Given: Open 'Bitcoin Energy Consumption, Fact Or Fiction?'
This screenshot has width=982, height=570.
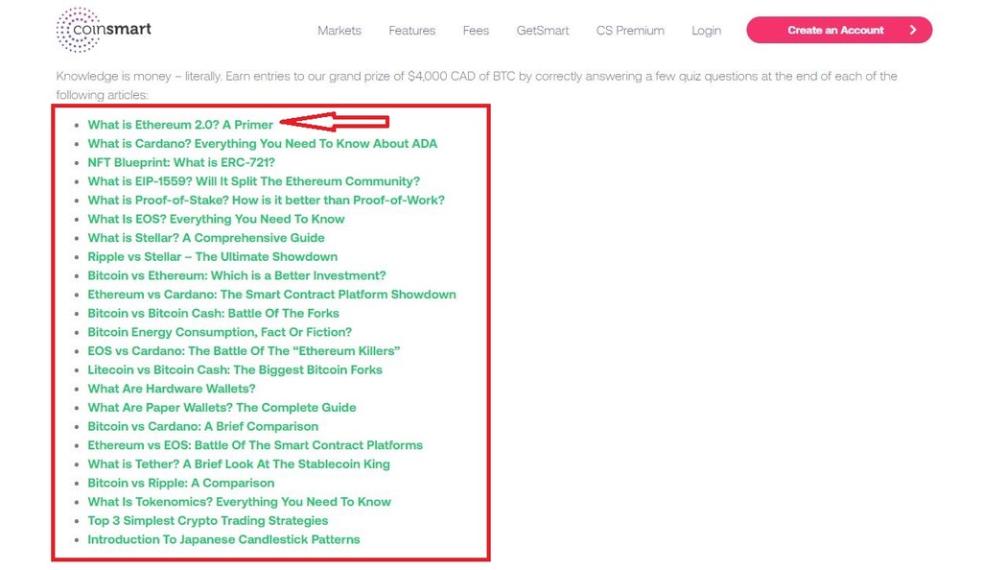Looking at the screenshot, I should [220, 331].
